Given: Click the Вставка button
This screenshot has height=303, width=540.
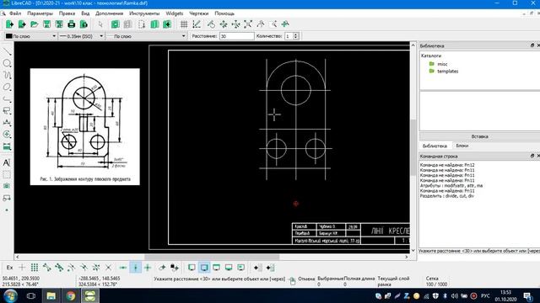Looking at the screenshot, I should [479, 136].
